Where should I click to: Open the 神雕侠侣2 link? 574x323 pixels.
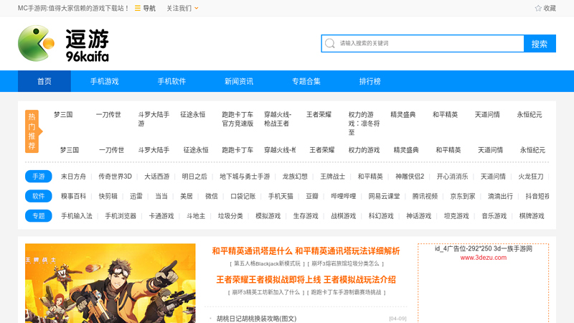click(410, 177)
